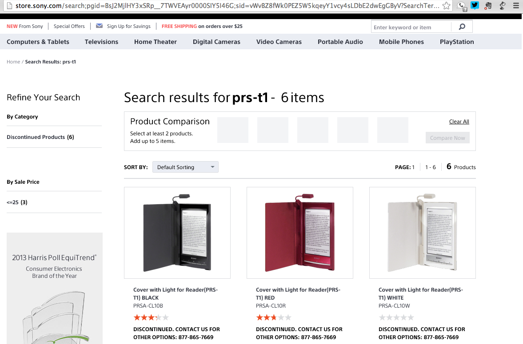The height and width of the screenshot is (344, 523).
Task: Open the Televisions menu
Action: coord(101,42)
